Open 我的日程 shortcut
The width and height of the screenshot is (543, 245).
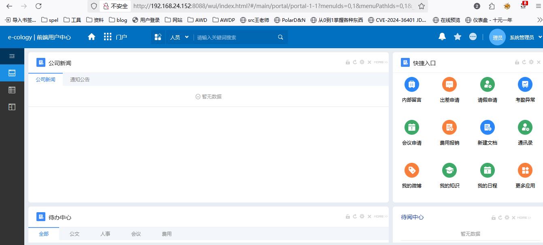[488, 176]
